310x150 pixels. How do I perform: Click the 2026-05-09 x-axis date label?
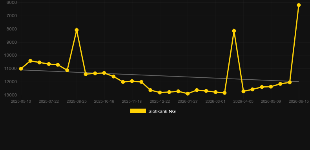pos(271,102)
